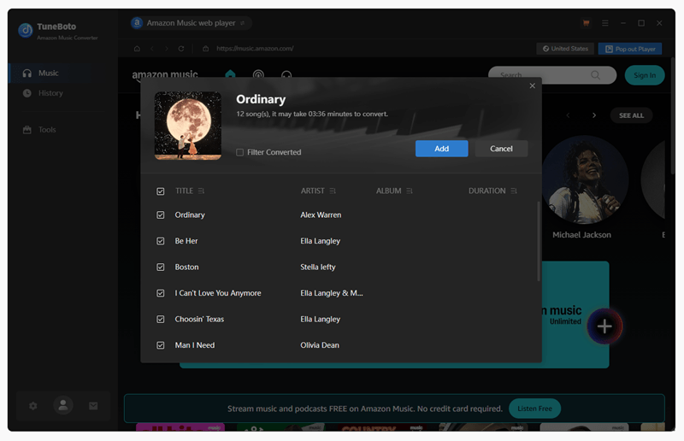Enable the Filter Converted checkbox

pyautogui.click(x=239, y=152)
